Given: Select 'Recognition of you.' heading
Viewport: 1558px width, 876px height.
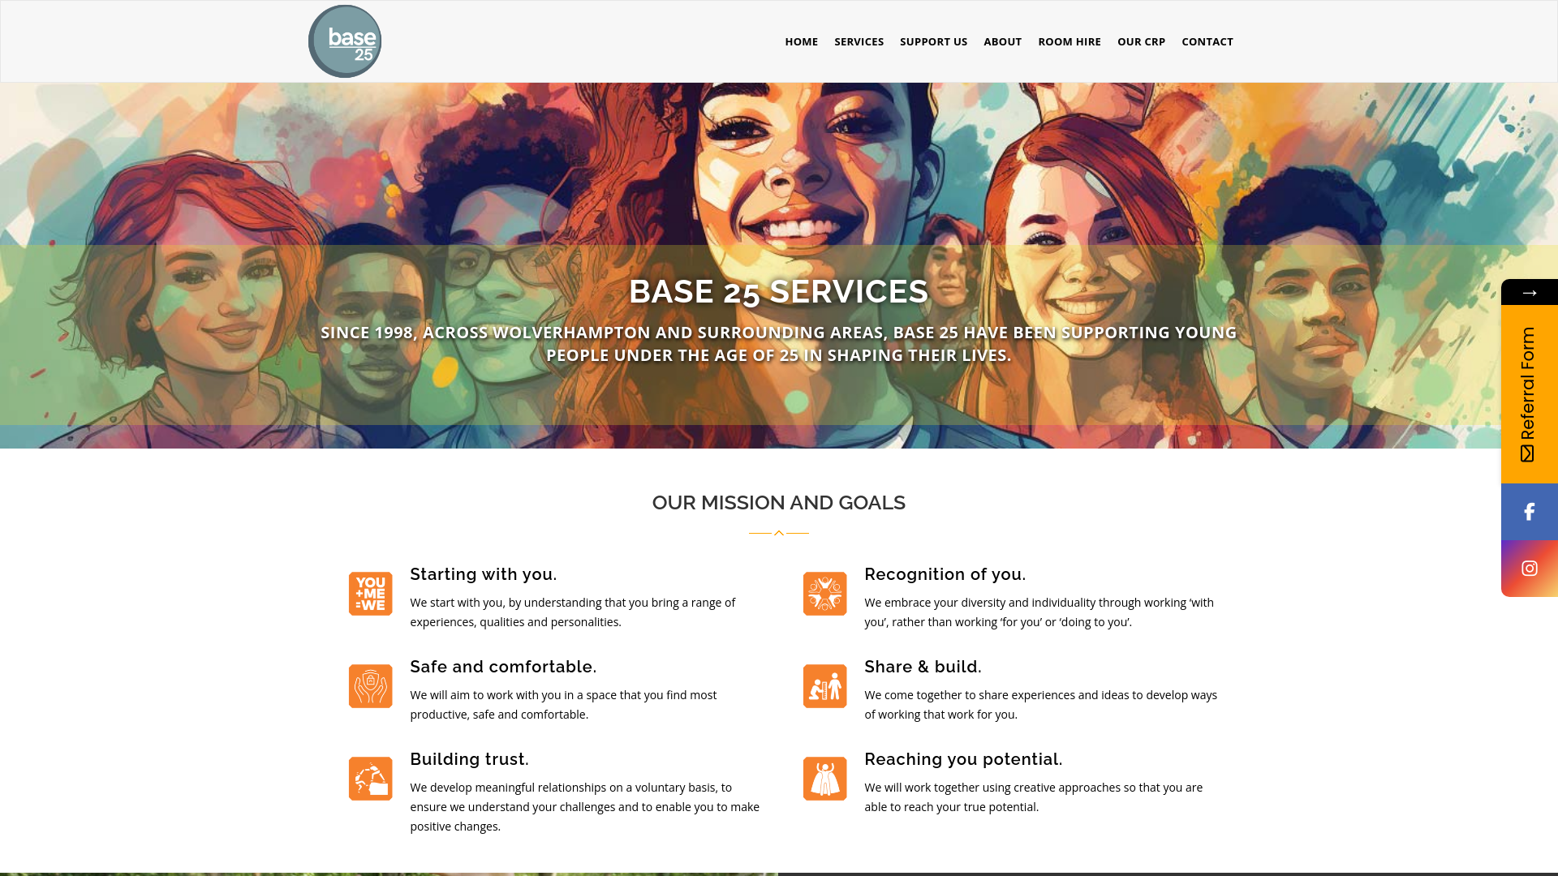Looking at the screenshot, I should tap(945, 574).
